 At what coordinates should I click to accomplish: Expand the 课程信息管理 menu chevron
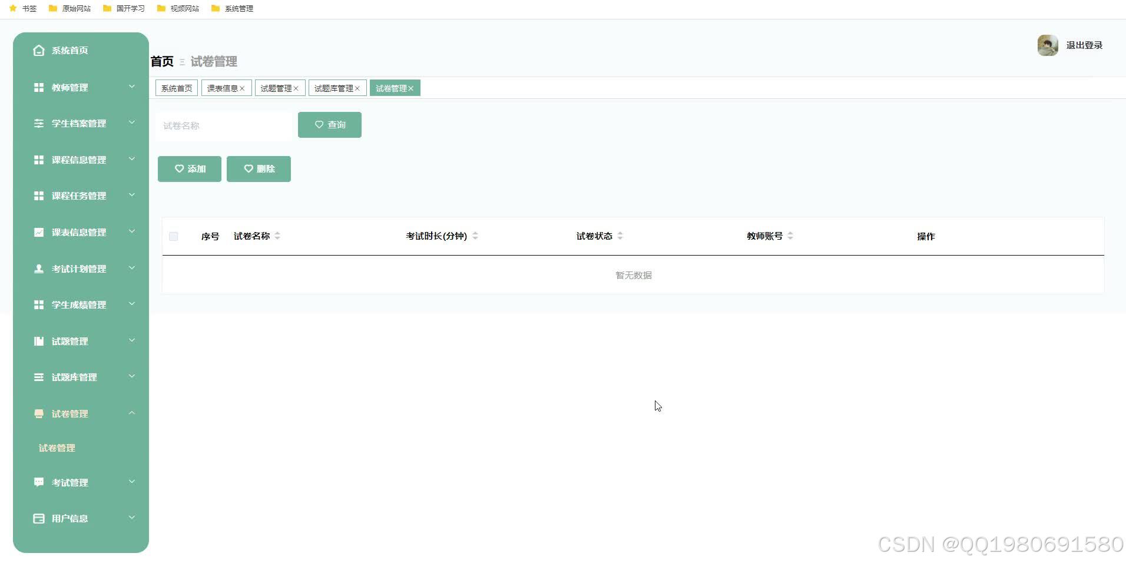pos(132,159)
